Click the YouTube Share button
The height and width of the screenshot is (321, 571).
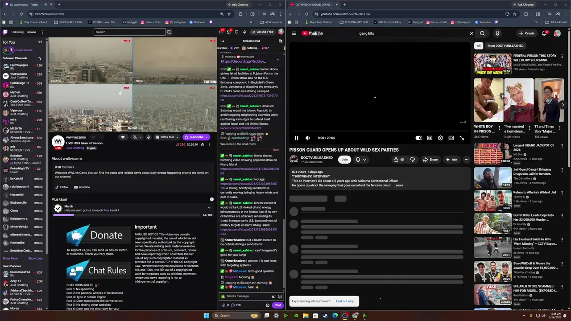[430, 160]
